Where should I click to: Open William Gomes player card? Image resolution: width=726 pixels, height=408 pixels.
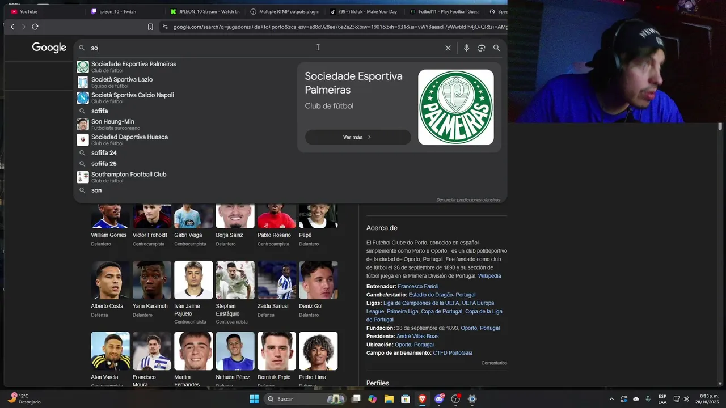click(110, 224)
